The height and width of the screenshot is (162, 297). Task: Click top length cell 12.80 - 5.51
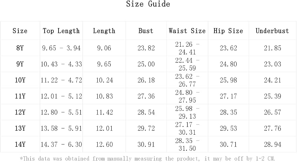tap(61, 112)
